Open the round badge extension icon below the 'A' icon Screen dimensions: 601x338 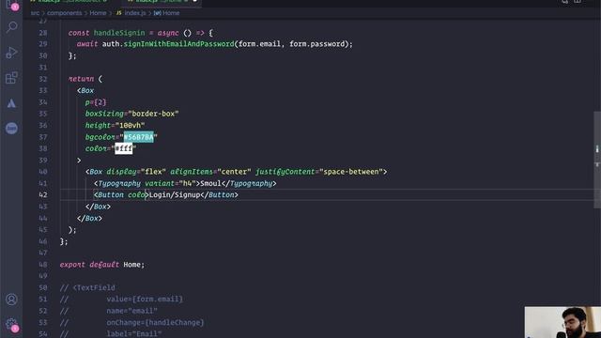tap(11, 129)
